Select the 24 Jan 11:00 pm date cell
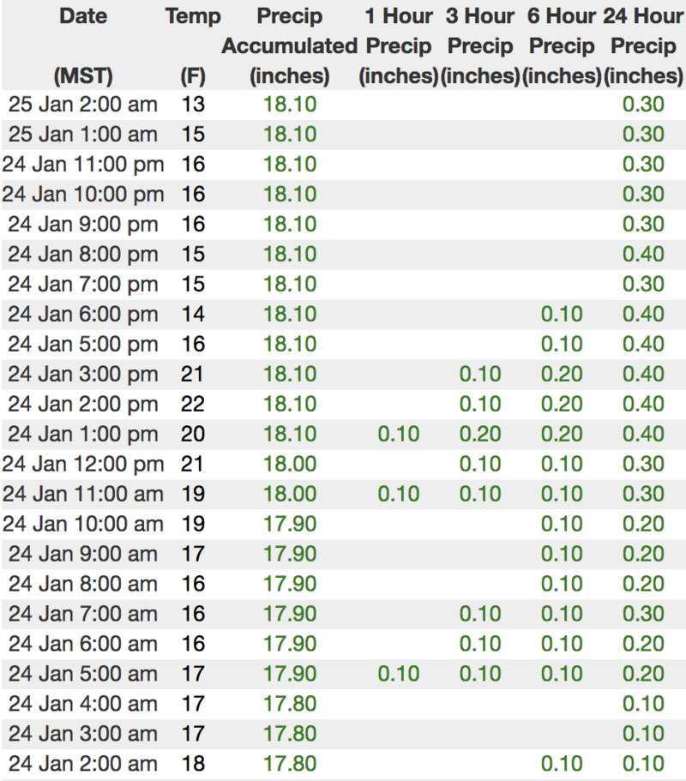 coord(83,165)
